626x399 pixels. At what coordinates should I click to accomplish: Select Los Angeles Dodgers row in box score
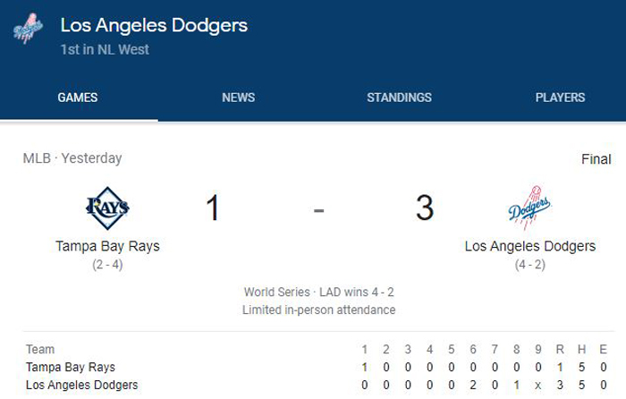click(317, 385)
